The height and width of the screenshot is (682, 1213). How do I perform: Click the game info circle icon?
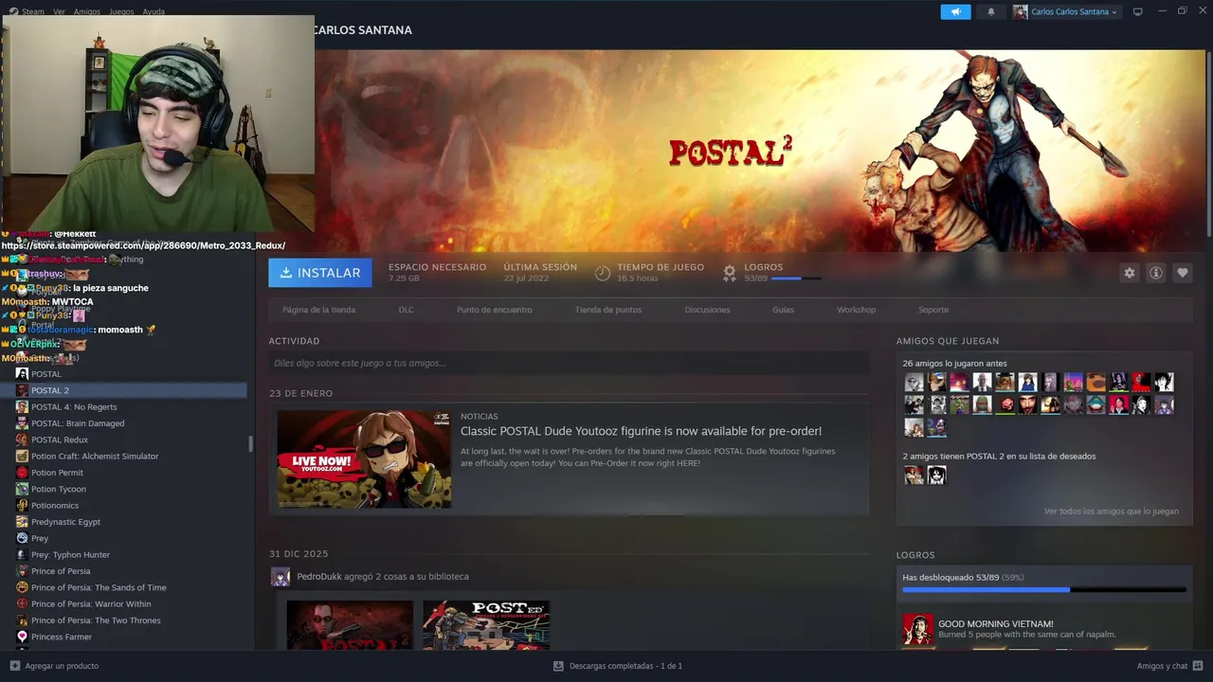(x=1156, y=273)
